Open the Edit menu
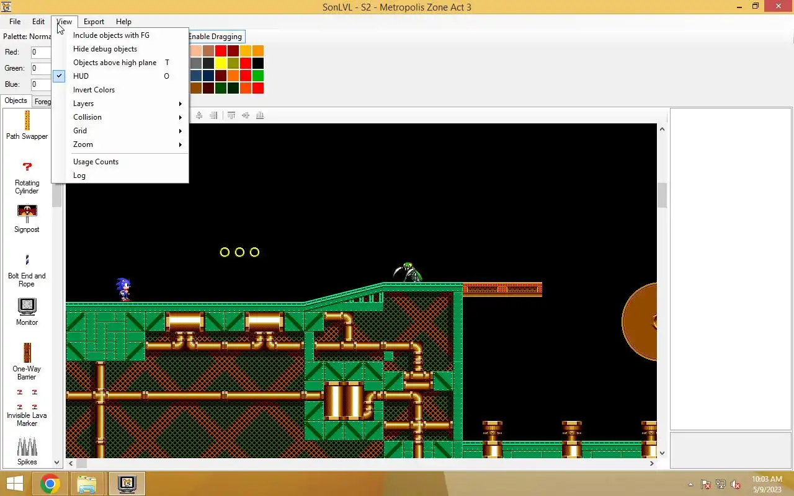Screen dimensions: 794x496 point(38,22)
